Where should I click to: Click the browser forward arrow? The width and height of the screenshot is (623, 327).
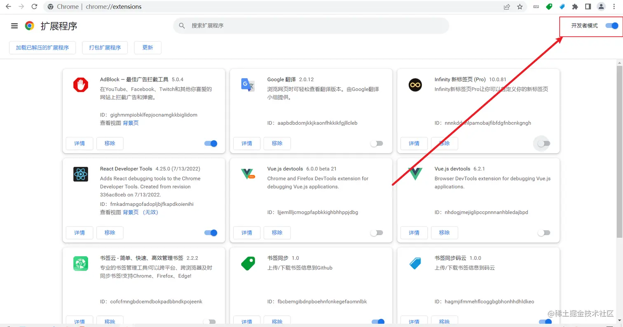tap(21, 7)
